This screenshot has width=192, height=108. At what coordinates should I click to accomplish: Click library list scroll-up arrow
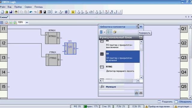(x=141, y=42)
